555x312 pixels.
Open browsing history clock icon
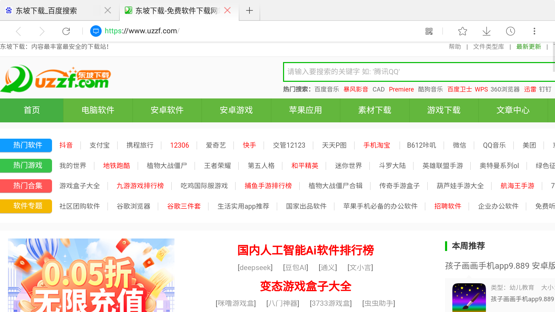pos(510,32)
